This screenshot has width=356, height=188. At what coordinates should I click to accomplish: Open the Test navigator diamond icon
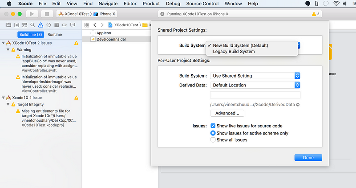[x=49, y=25]
